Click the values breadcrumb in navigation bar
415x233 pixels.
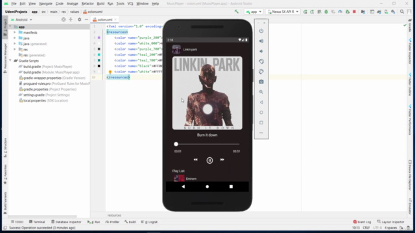coord(75,12)
